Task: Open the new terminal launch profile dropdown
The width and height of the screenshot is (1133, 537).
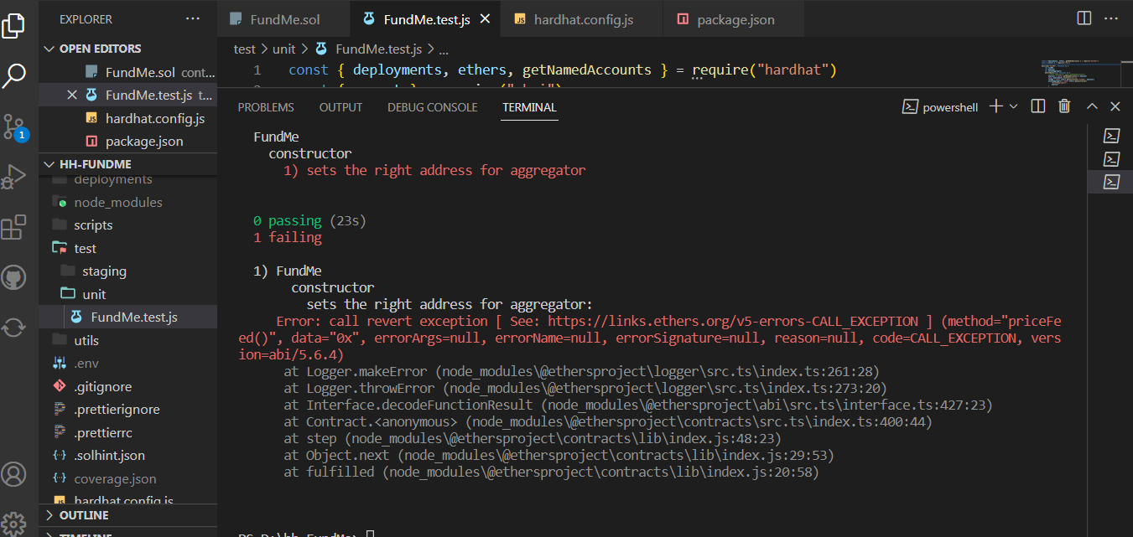Action: [1013, 106]
